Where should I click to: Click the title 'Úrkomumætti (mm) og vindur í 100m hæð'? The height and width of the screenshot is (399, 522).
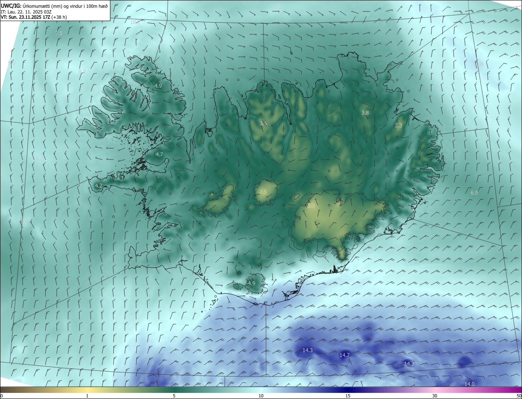pyautogui.click(x=65, y=6)
